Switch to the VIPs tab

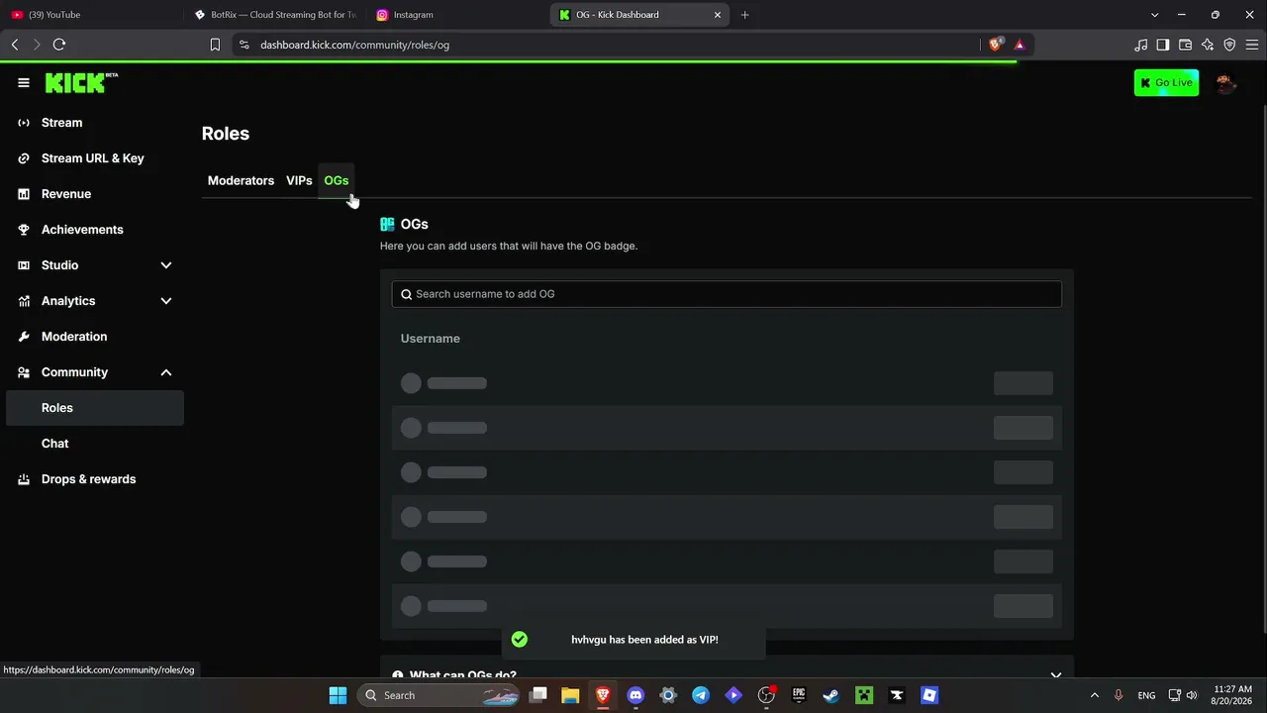(299, 180)
